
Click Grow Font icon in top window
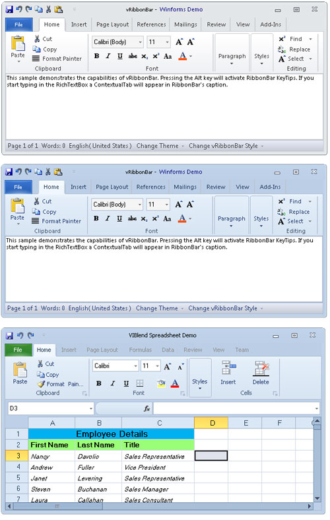coord(179,42)
